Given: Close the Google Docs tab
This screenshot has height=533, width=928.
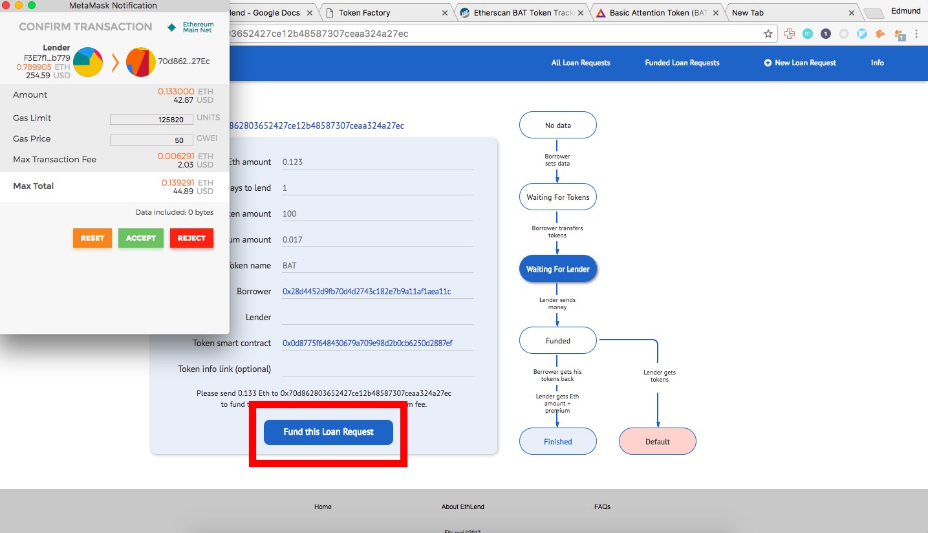Looking at the screenshot, I should click(x=310, y=13).
